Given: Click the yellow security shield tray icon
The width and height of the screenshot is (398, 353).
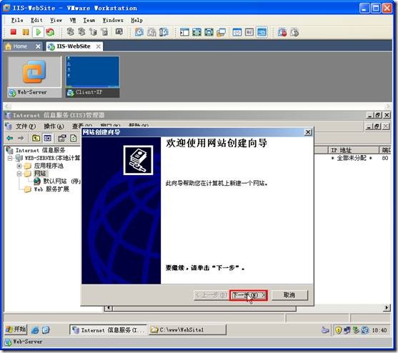Looking at the screenshot, I should pos(339,330).
